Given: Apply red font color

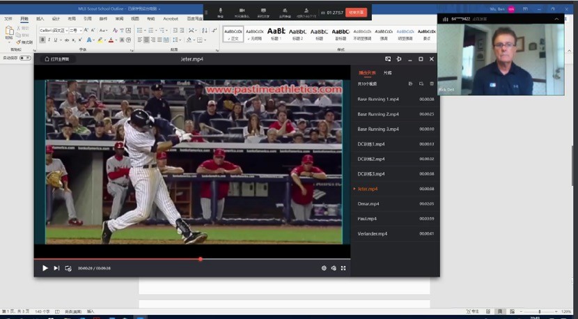Looking at the screenshot, I should tap(111, 40).
